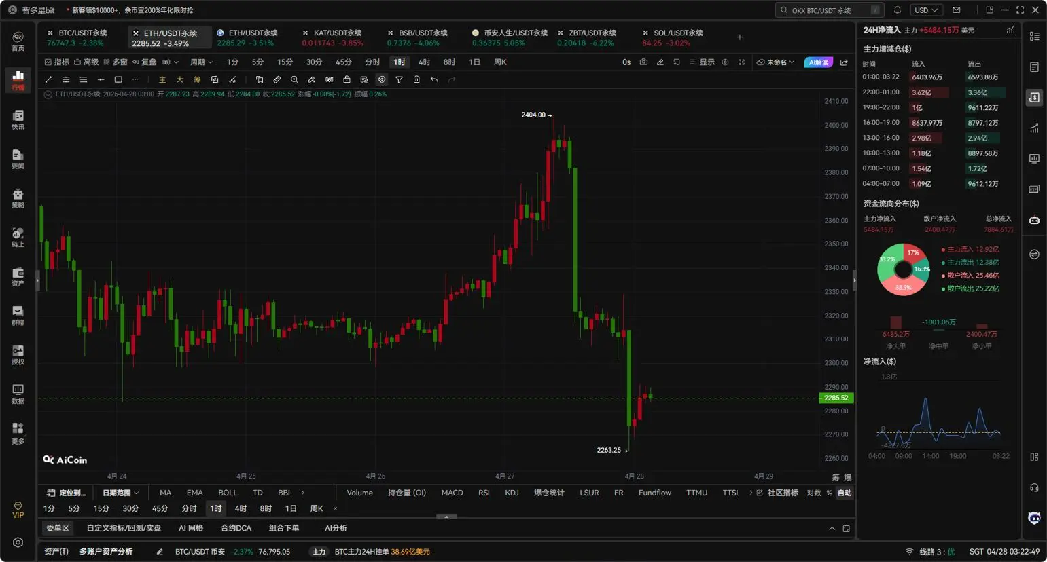Open 多账户资产分析 in status bar
The width and height of the screenshot is (1047, 562).
(x=106, y=552)
